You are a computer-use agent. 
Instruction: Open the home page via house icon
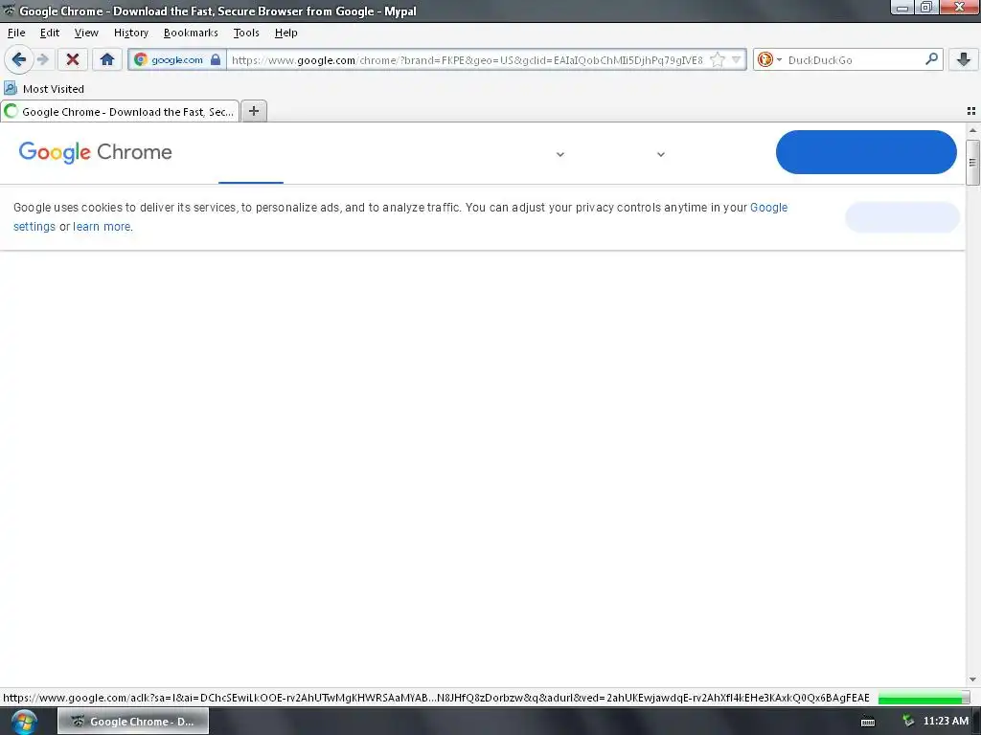[x=107, y=60]
